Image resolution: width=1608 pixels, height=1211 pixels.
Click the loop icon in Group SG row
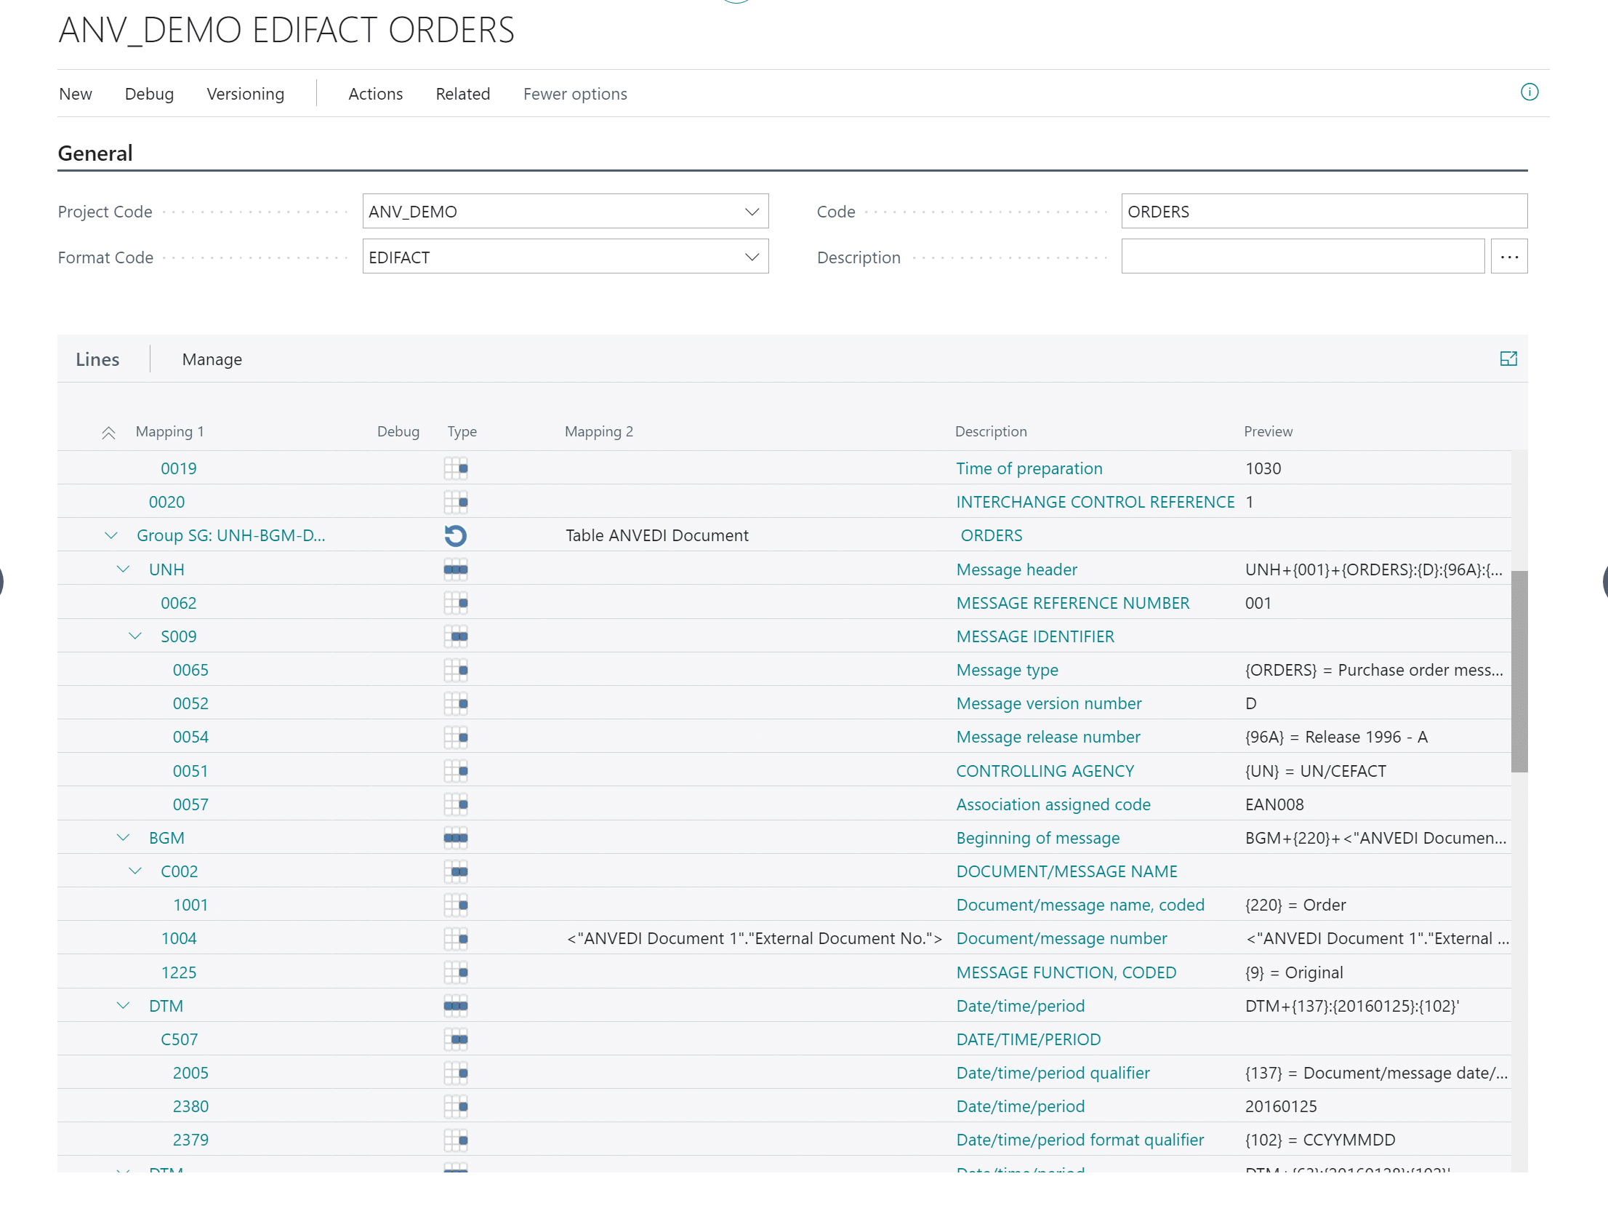(456, 536)
